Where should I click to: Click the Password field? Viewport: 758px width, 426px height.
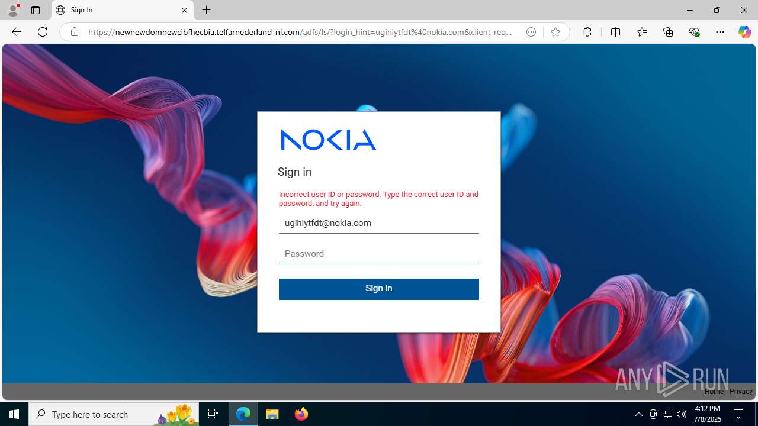379,254
